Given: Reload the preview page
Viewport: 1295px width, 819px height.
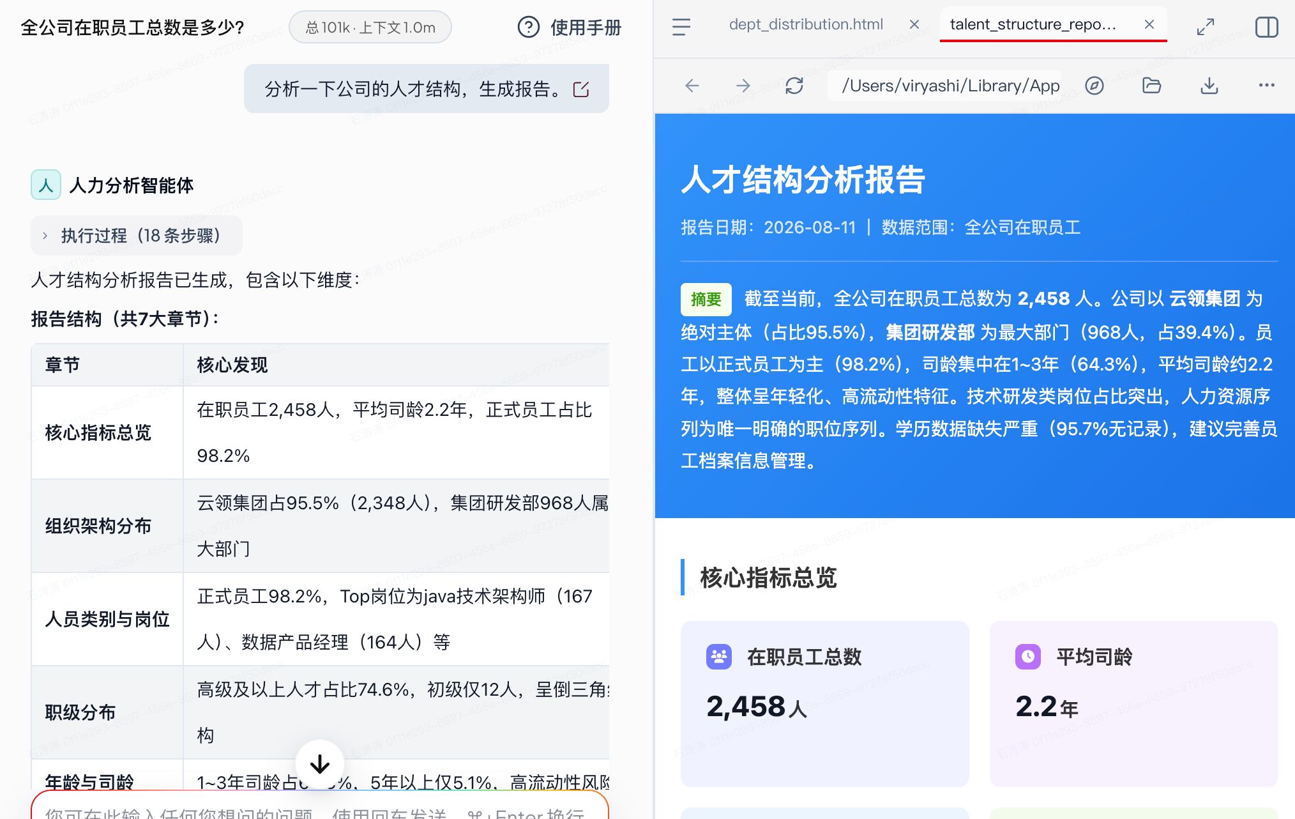Looking at the screenshot, I should pos(794,86).
